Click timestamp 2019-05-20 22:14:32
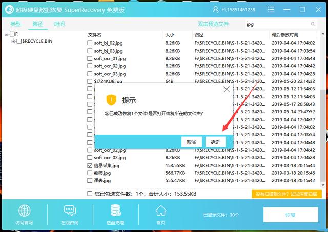328x232 pixels. (x=293, y=81)
